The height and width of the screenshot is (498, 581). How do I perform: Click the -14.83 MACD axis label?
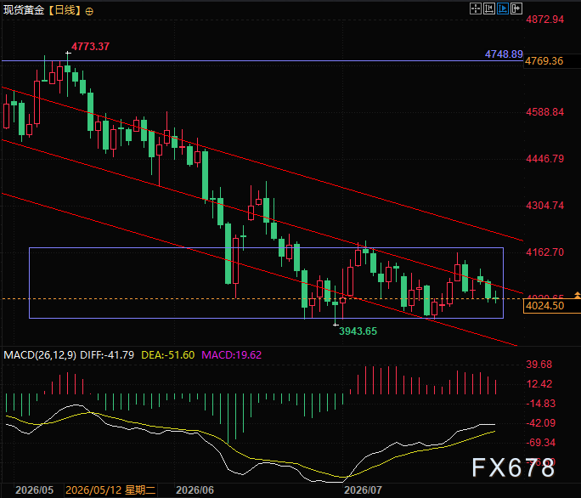[x=540, y=404]
